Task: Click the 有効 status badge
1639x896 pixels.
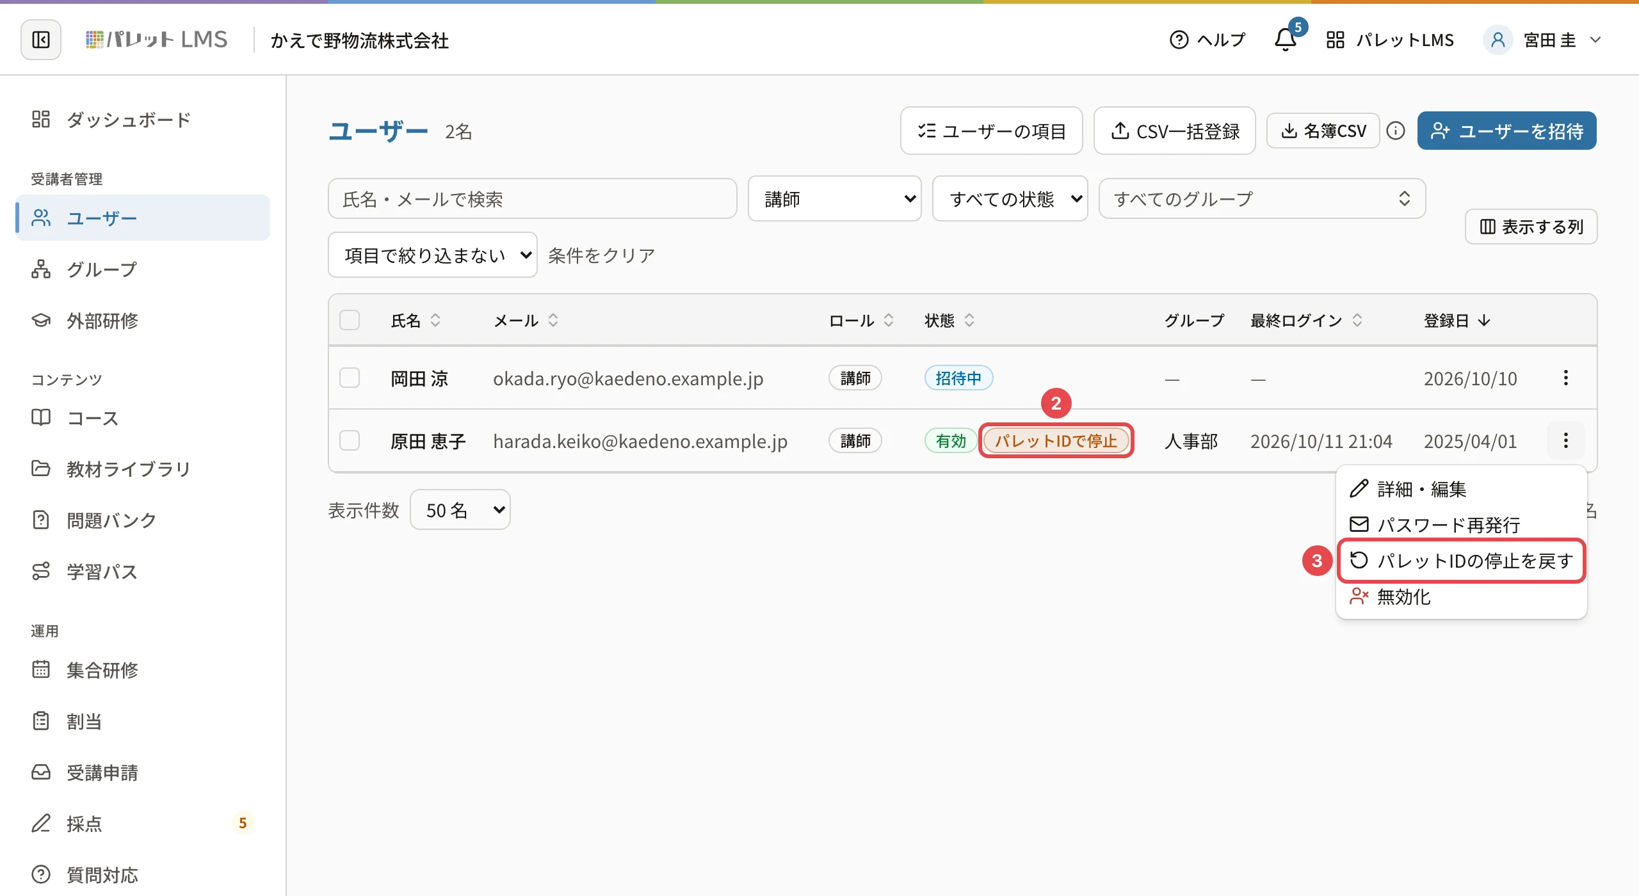Action: coord(951,440)
